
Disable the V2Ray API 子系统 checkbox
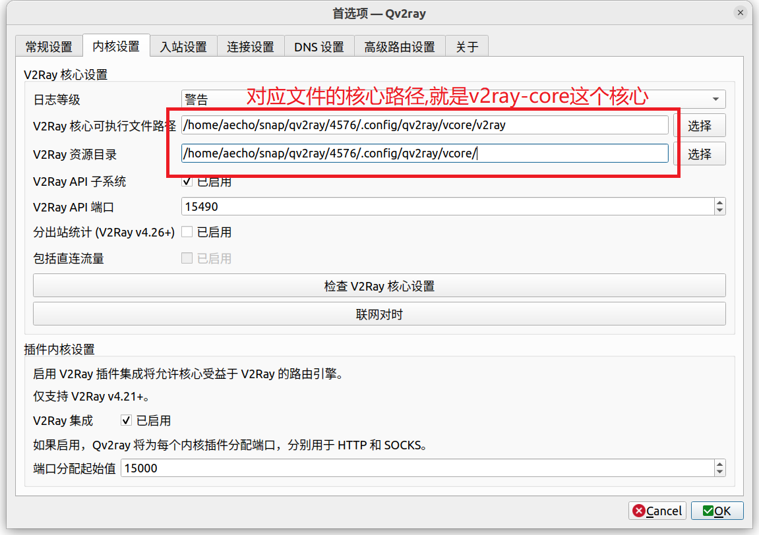pyautogui.click(x=187, y=181)
